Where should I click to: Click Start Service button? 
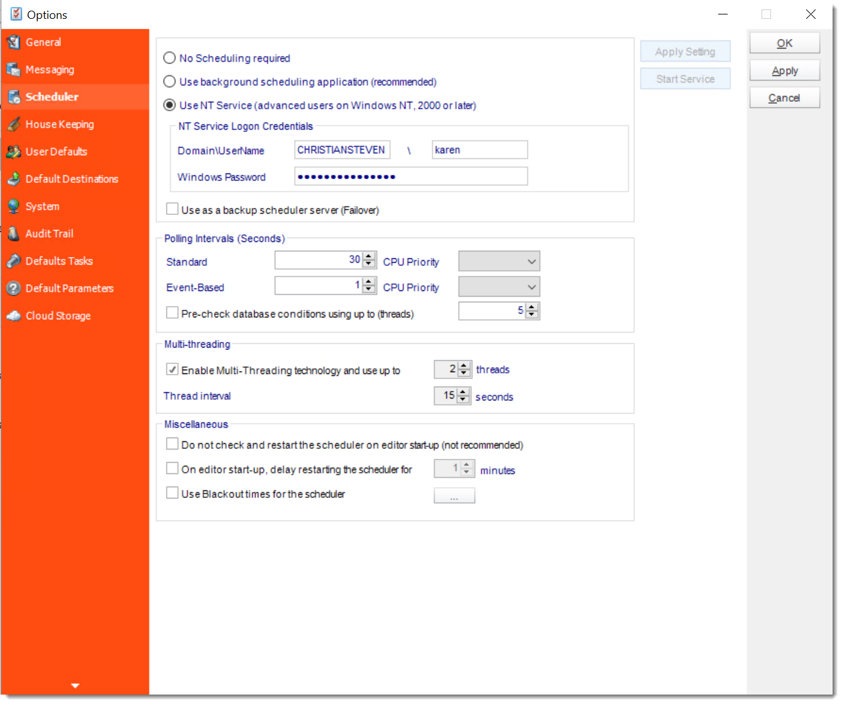pos(686,79)
